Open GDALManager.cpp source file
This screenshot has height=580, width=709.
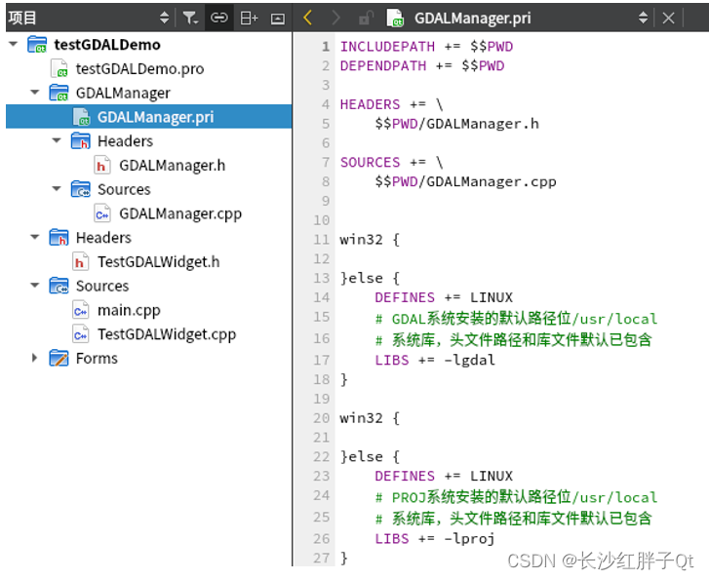coord(180,213)
